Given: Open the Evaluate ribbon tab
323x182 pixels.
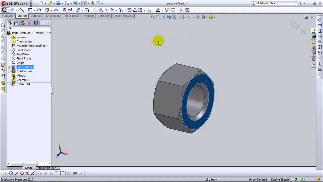Looking at the screenshot, I should [88, 16].
